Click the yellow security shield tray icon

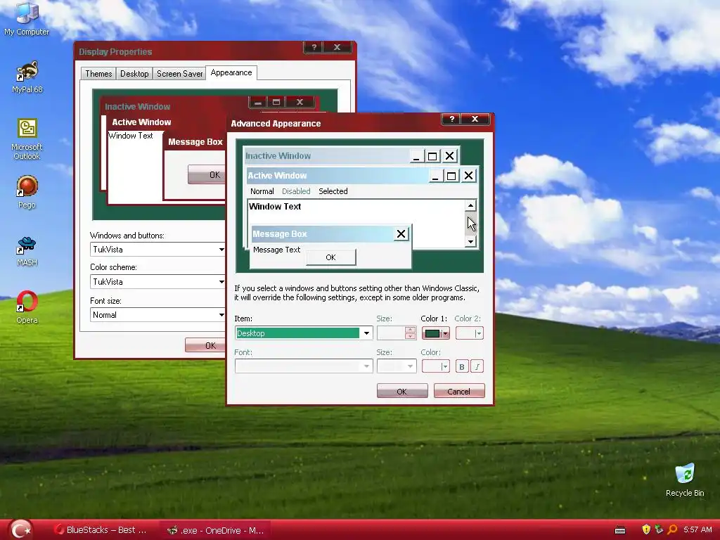point(646,530)
